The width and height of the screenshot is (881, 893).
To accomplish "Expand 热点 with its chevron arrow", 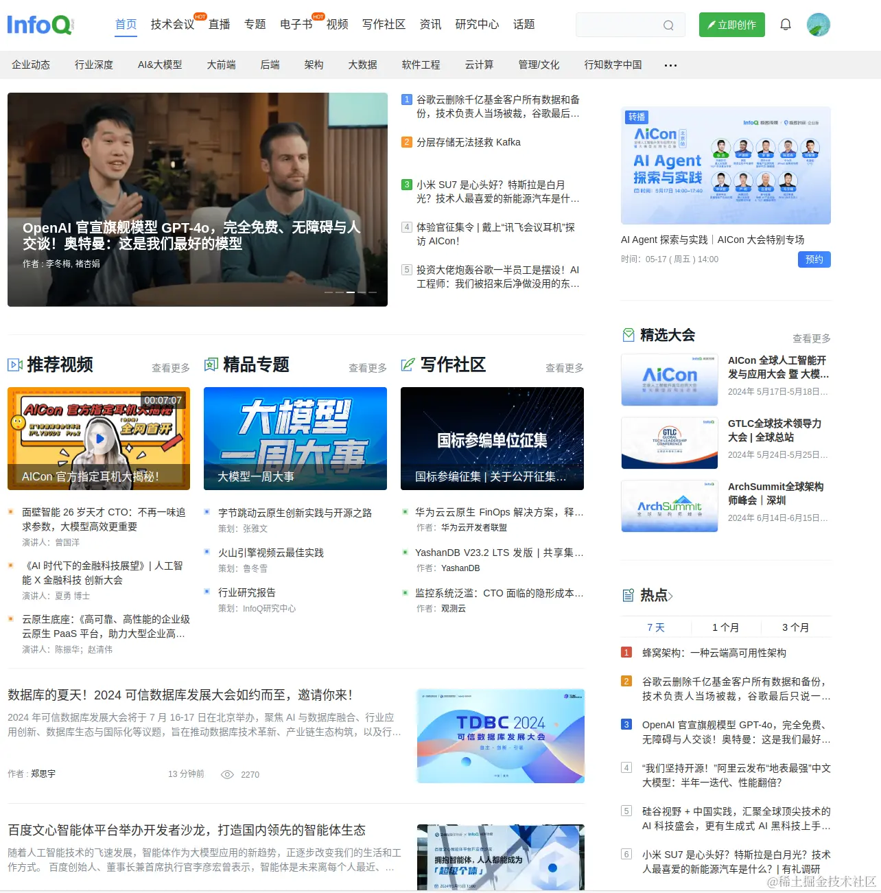I will 670,596.
